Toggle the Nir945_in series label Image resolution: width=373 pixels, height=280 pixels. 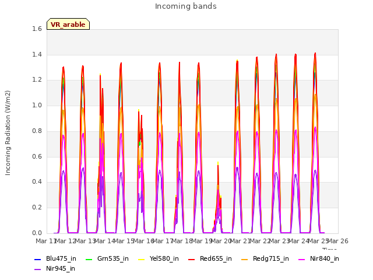click(x=61, y=268)
